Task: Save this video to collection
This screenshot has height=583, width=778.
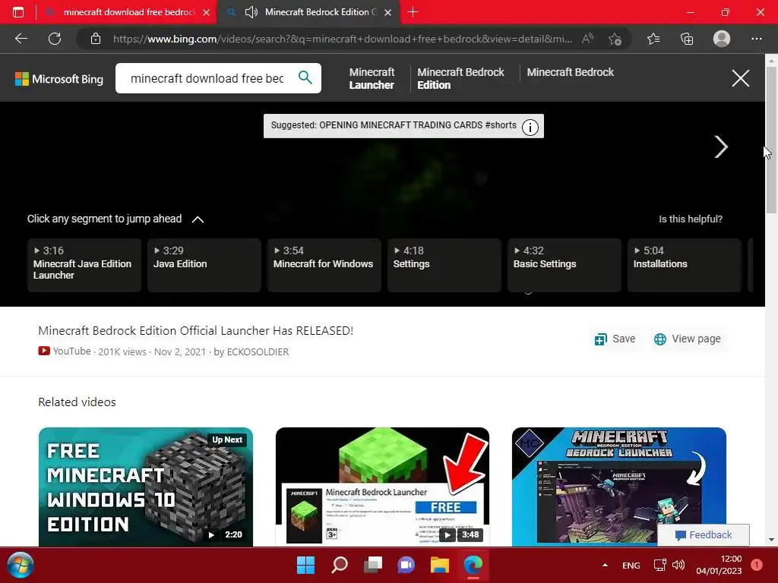Action: [615, 339]
